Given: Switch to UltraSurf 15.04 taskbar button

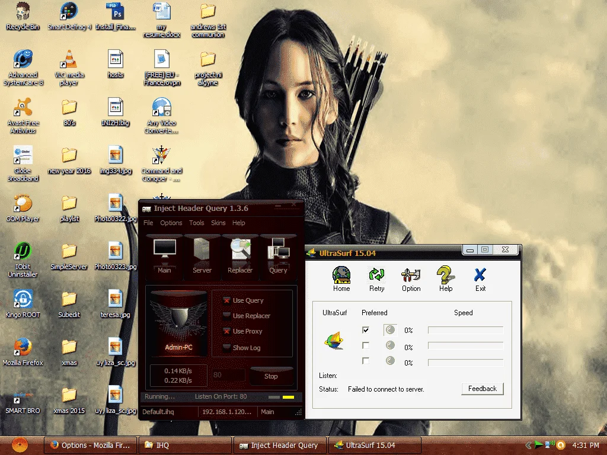Looking at the screenshot, I should 375,446.
